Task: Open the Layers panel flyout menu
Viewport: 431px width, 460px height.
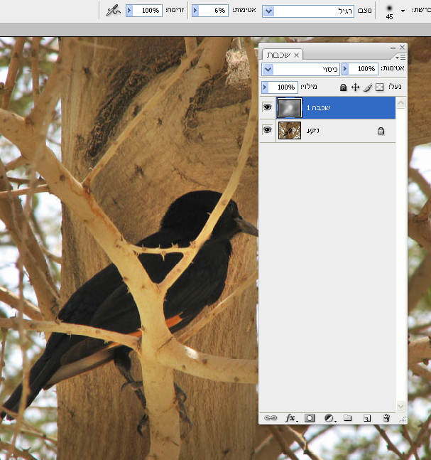Action: [400, 57]
